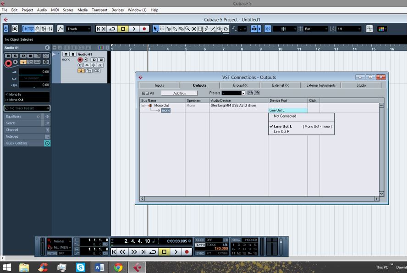The image size is (408, 273).
Task: Mute Audio 01 in track list
Action: point(66,54)
